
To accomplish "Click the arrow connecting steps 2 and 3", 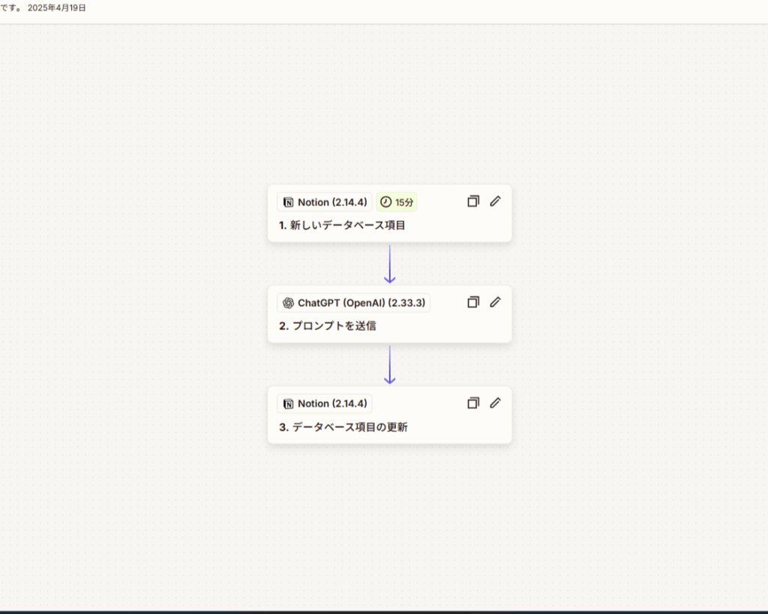I will pyautogui.click(x=389, y=364).
